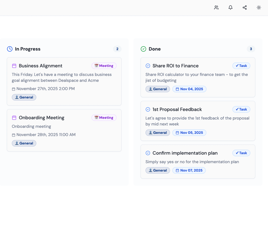Screen dimensions: 268x232
Task: Click the Task tag on Share ROI card
Action: pyautogui.click(x=241, y=66)
